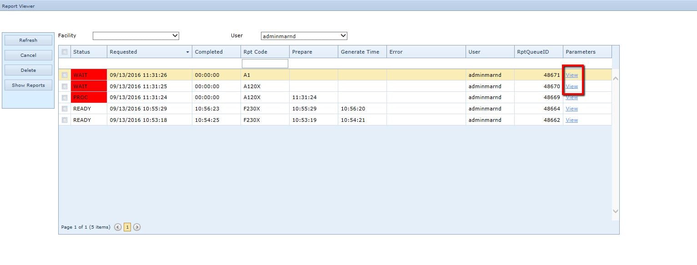The width and height of the screenshot is (697, 265).
Task: Click the View link on row 48669
Action: (572, 97)
